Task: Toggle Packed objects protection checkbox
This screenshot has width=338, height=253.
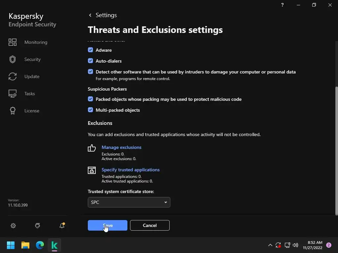Action: pos(90,99)
